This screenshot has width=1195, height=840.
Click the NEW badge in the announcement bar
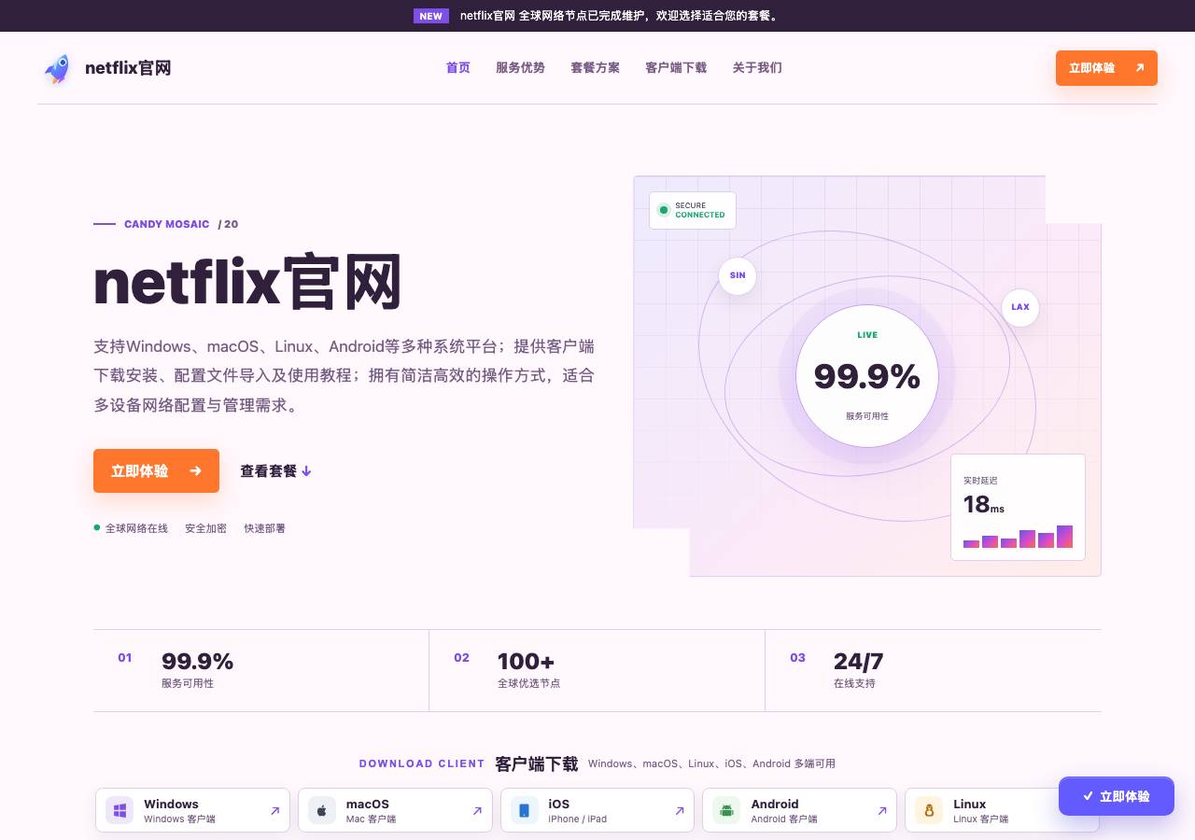[x=431, y=16]
